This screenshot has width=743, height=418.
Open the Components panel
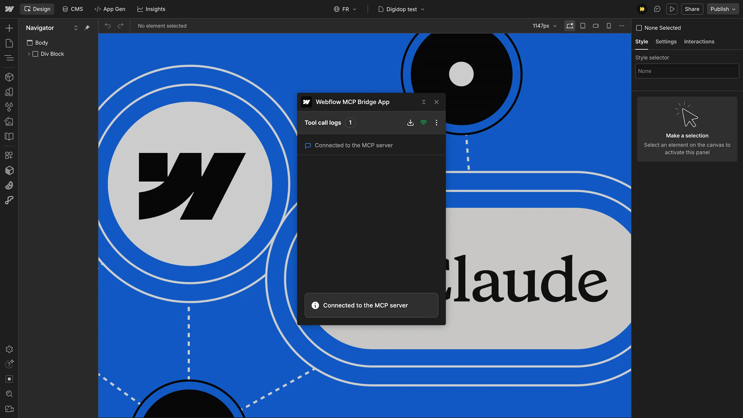point(9,77)
